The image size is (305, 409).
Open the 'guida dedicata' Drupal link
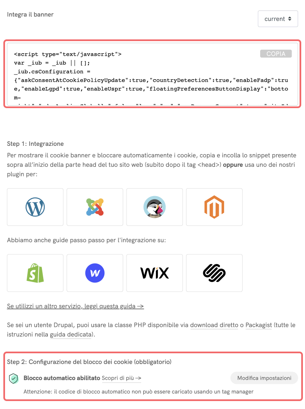tap(71, 334)
